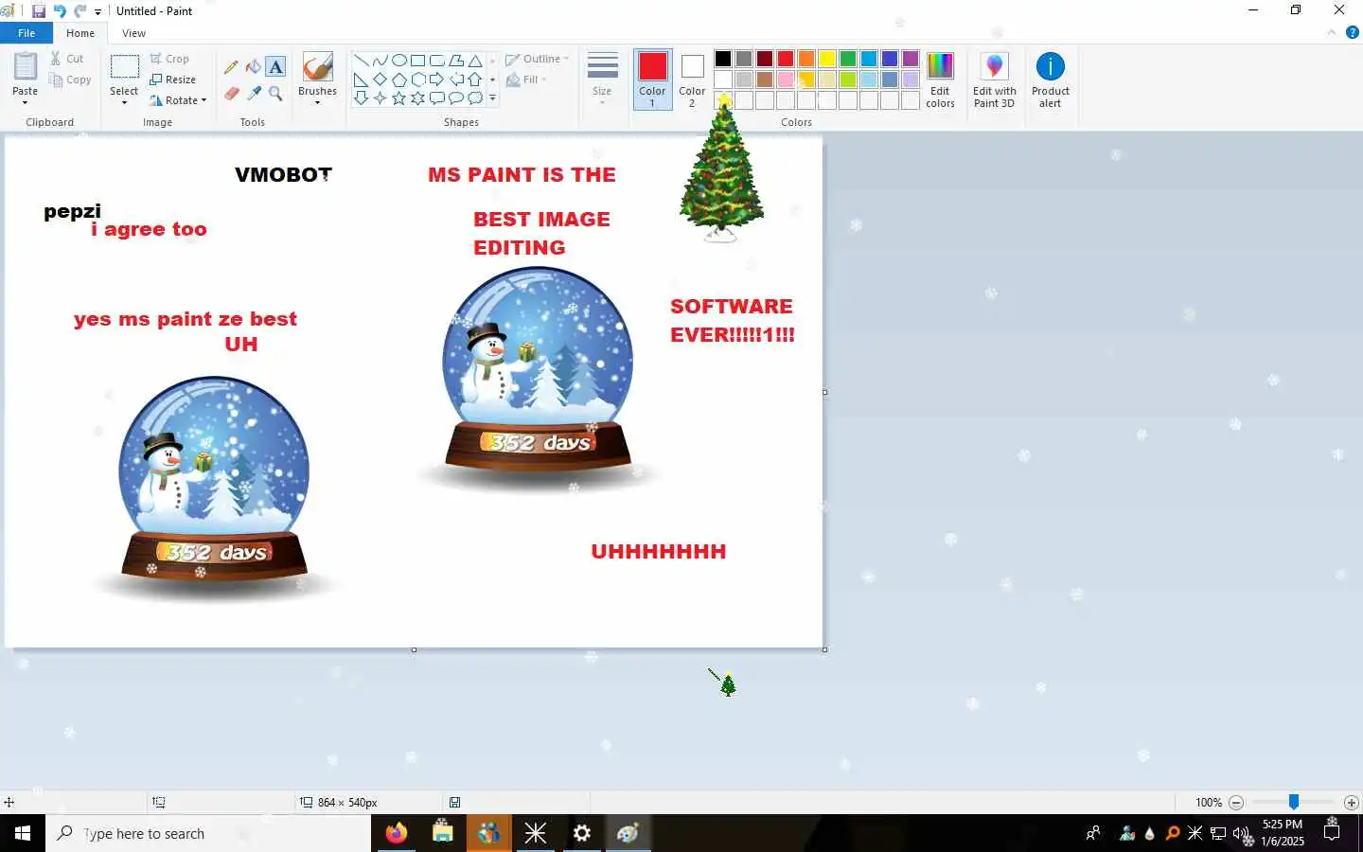Image resolution: width=1363 pixels, height=852 pixels.
Task: Choose the Four-point star shape
Action: click(380, 98)
